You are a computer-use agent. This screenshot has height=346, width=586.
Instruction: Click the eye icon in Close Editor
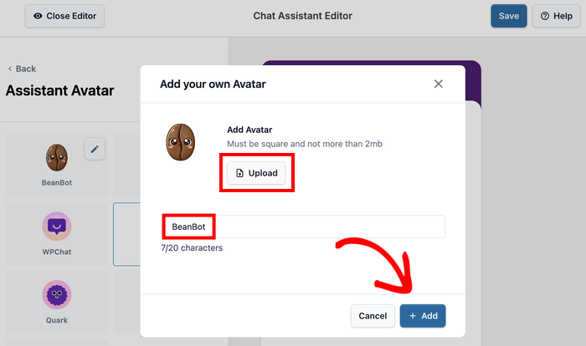(38, 16)
